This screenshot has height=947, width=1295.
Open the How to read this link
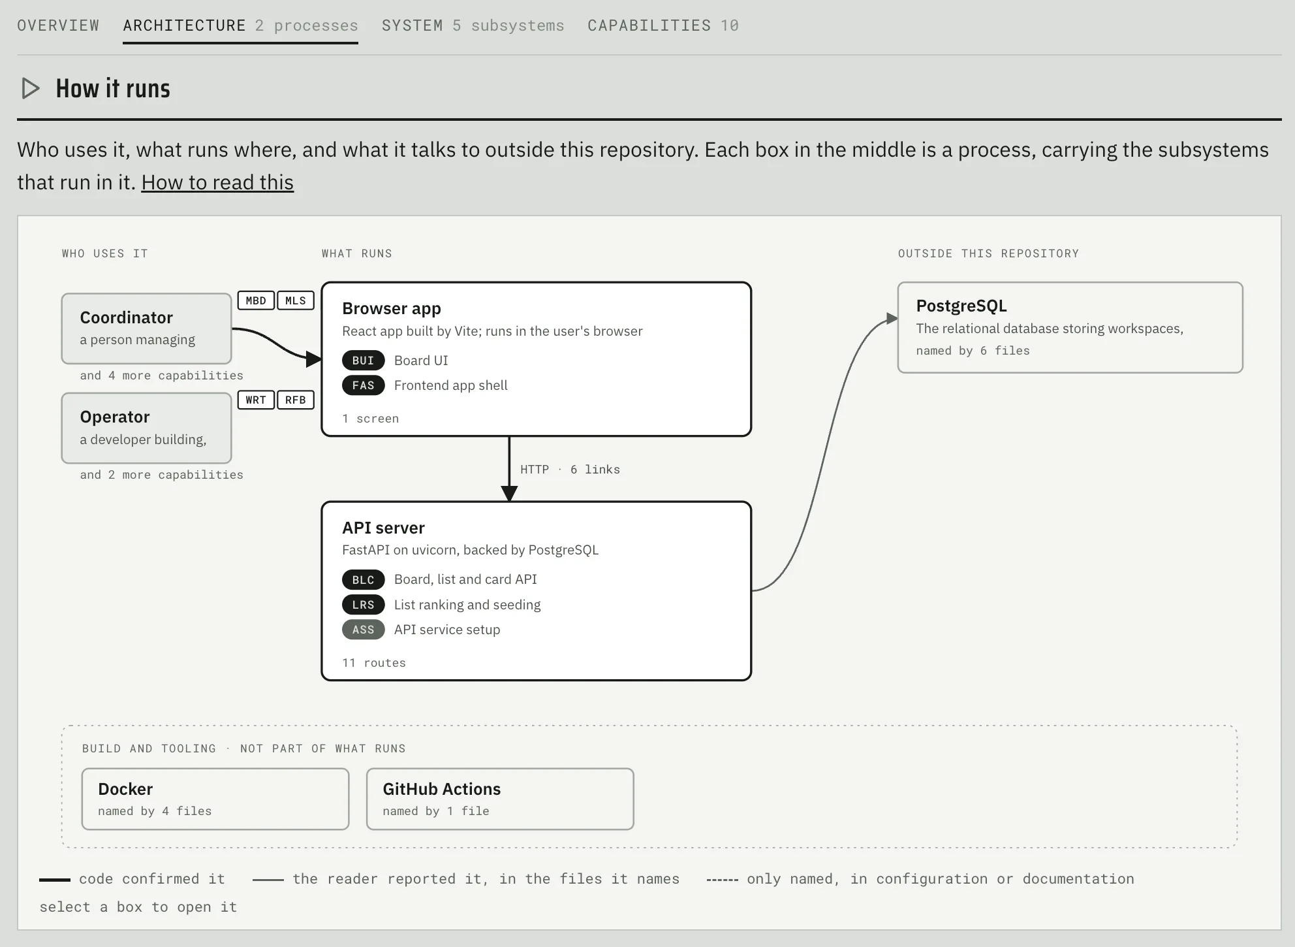[x=217, y=182]
